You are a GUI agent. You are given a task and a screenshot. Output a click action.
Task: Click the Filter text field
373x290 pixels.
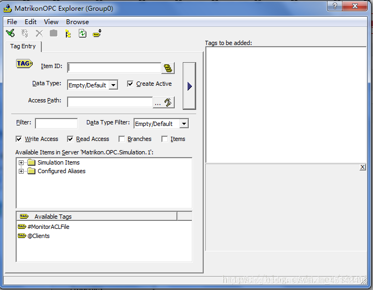pyautogui.click(x=56, y=123)
